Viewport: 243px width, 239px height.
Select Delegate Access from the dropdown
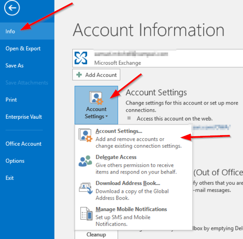[134, 165]
